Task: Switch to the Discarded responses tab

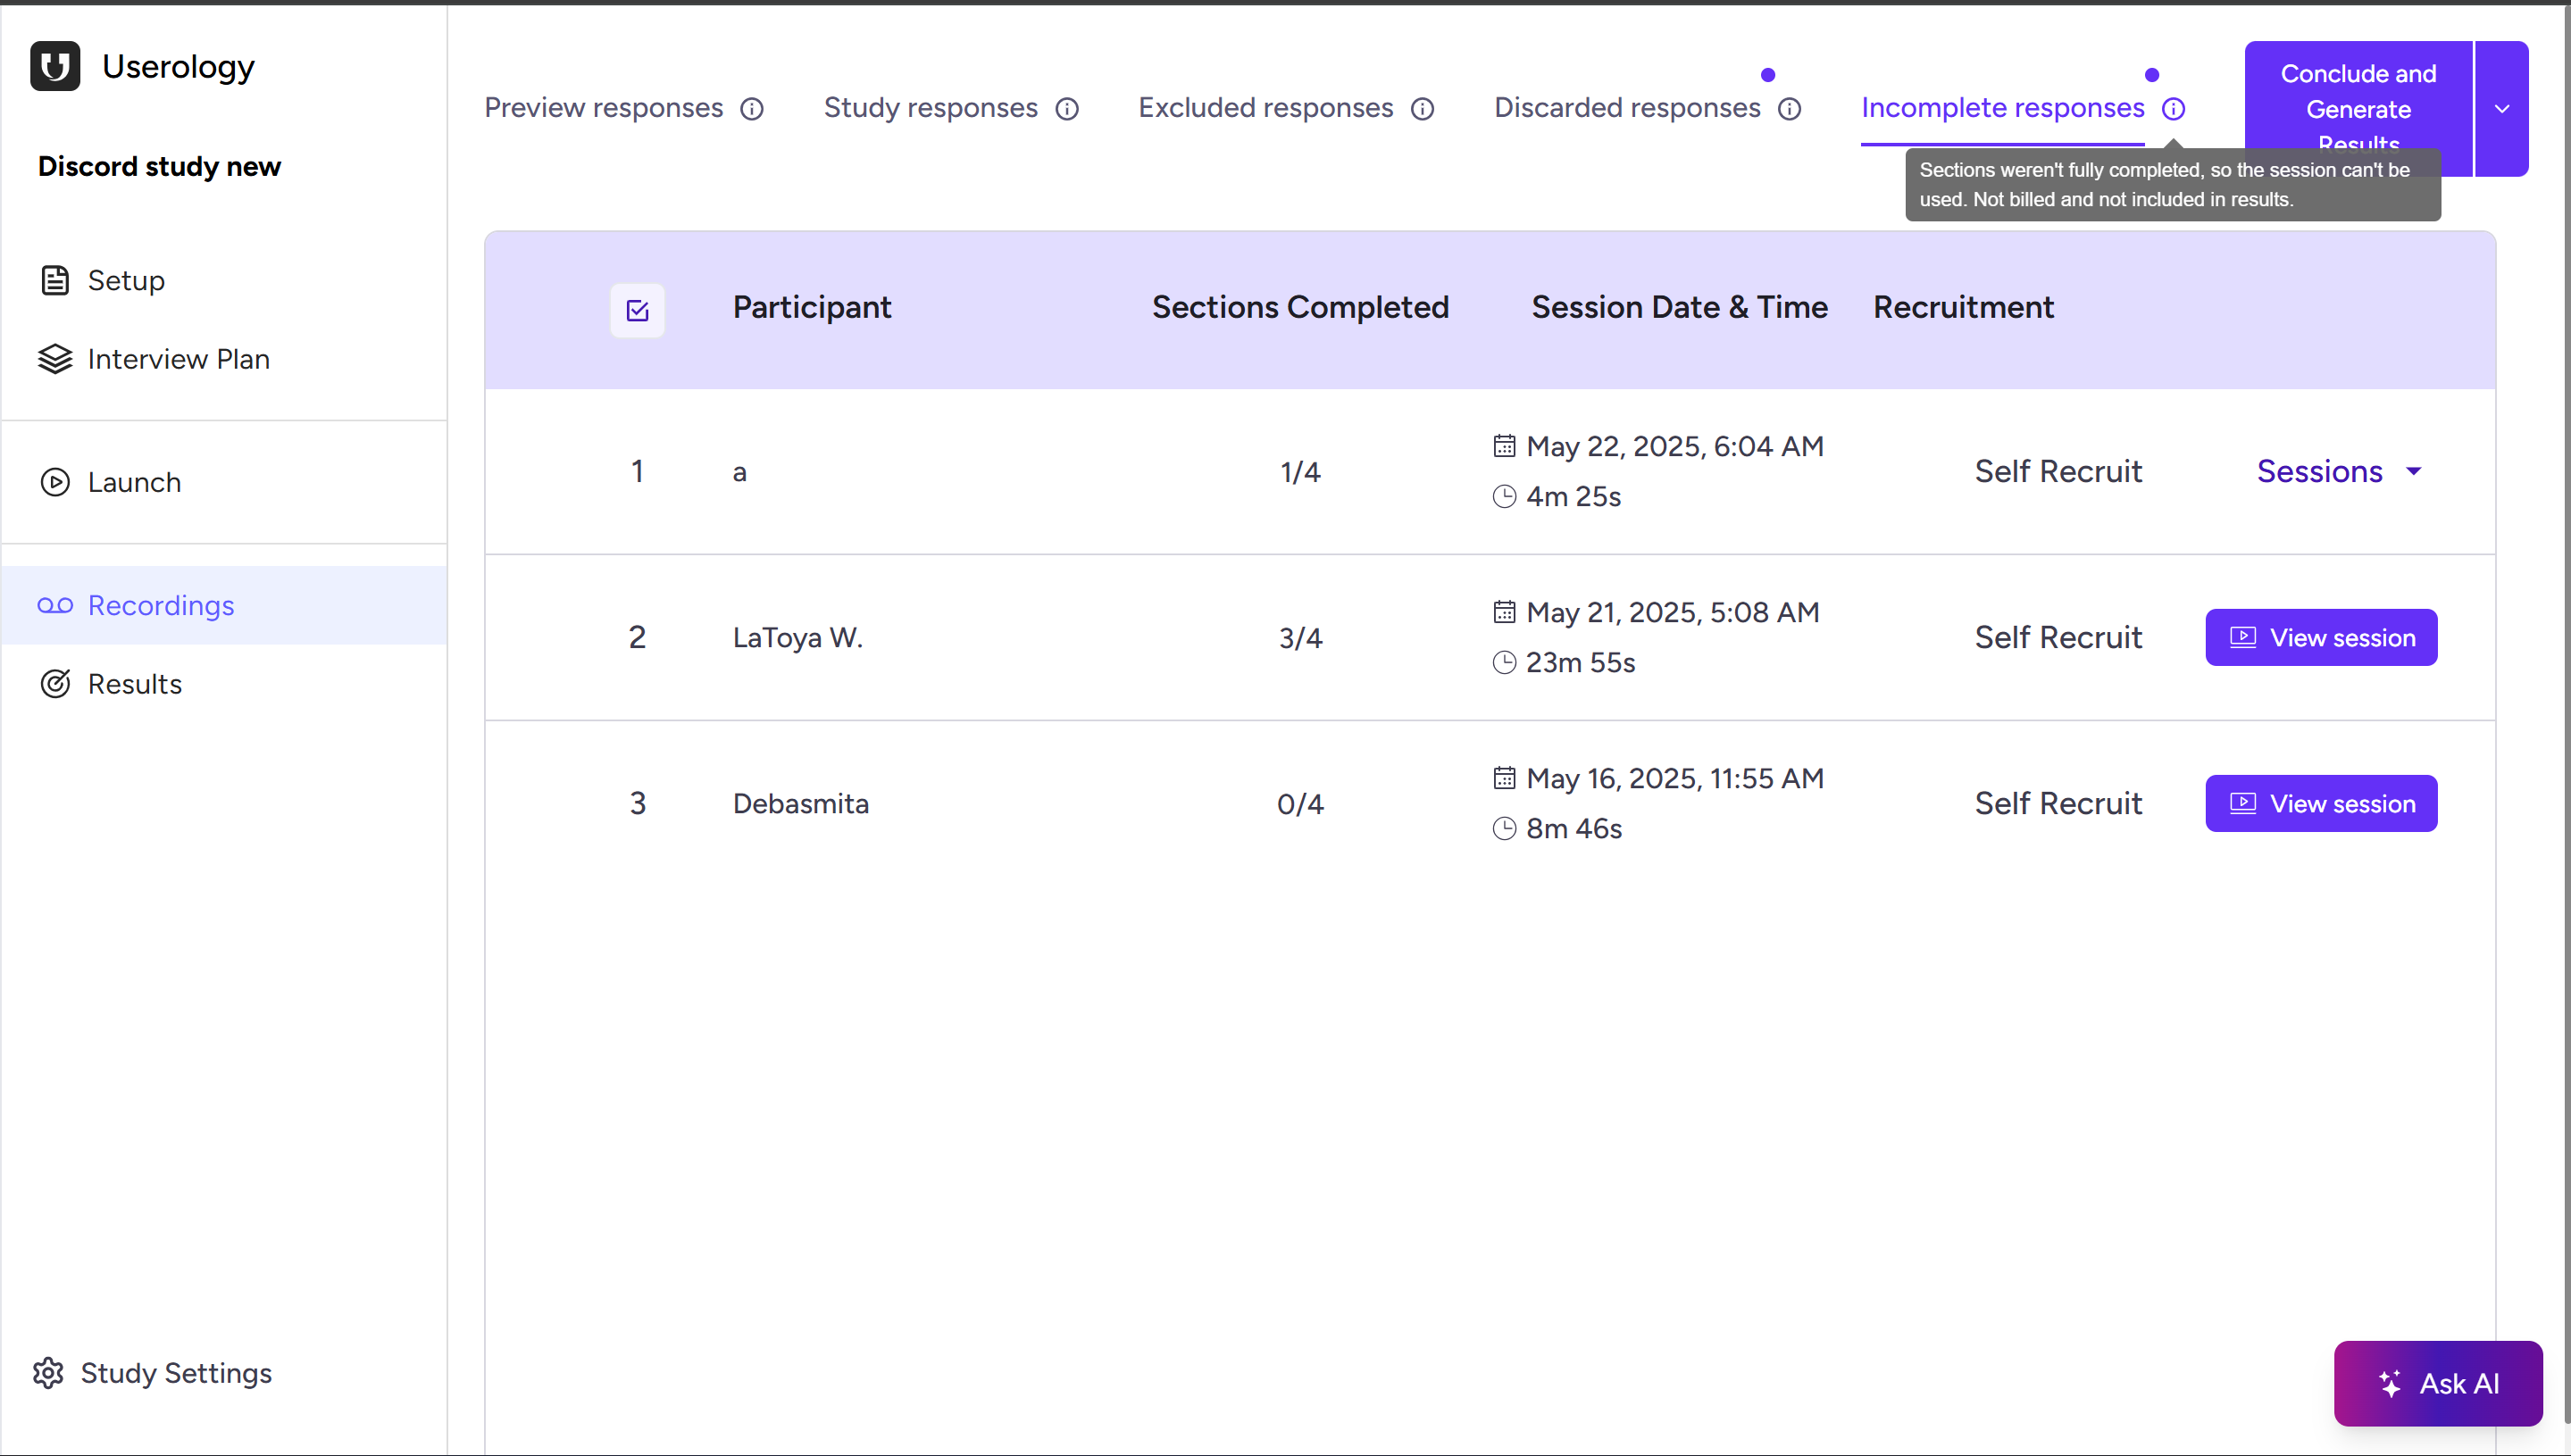Action: tap(1626, 108)
